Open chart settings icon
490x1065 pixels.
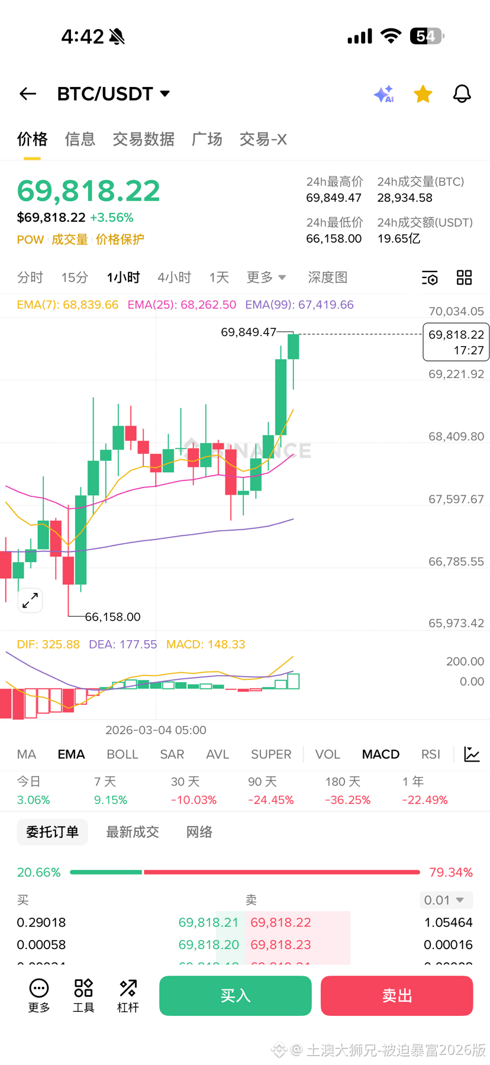[x=430, y=277]
